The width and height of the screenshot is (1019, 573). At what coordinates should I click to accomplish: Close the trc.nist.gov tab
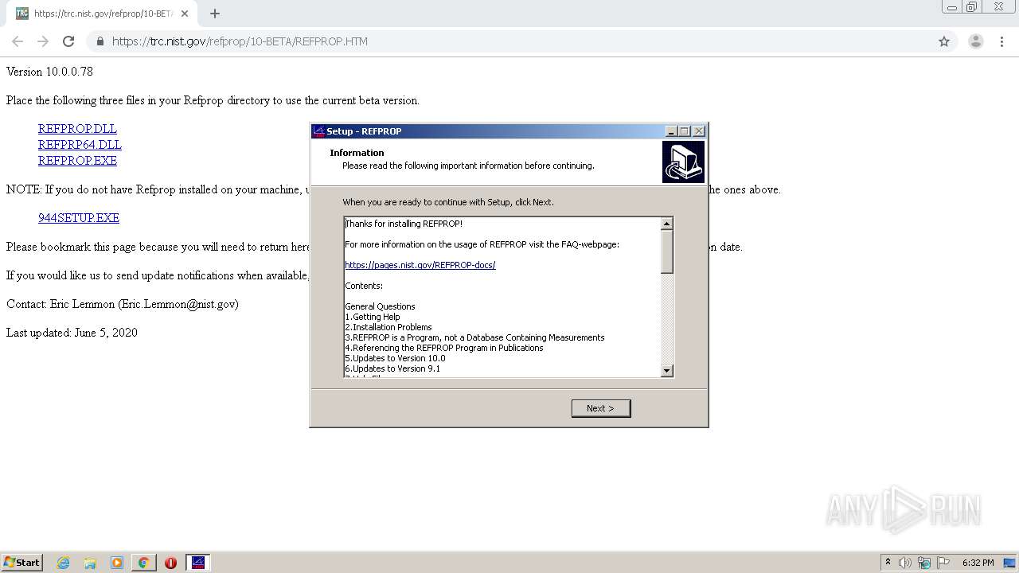coord(184,14)
